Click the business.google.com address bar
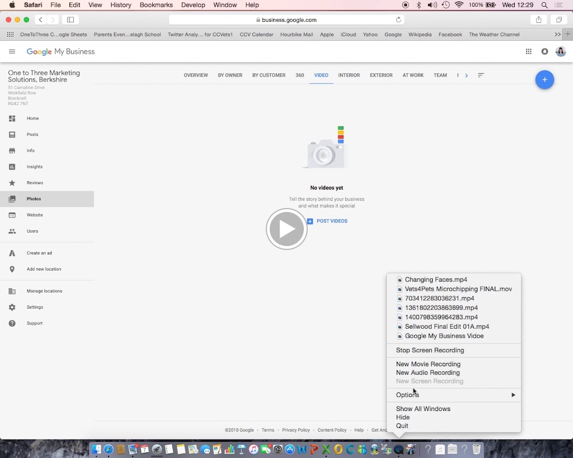The image size is (573, 458). 286,20
